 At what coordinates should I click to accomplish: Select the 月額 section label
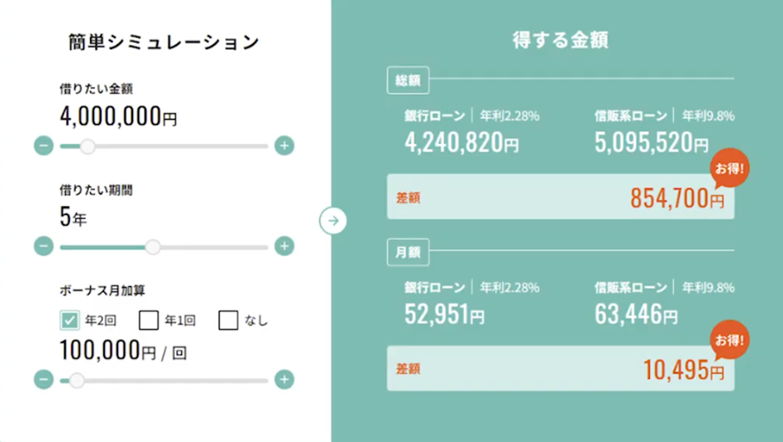[408, 252]
